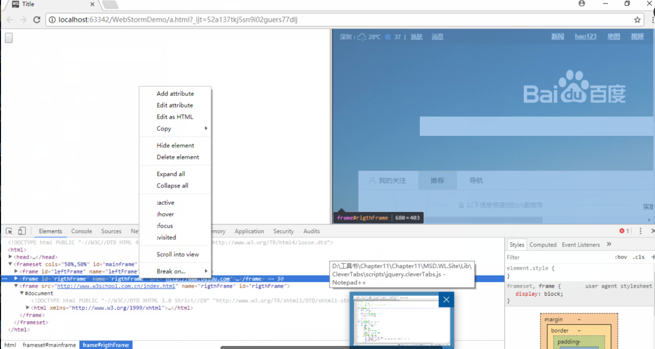Open the Audits panel tab
This screenshot has width=655, height=349.
click(311, 231)
